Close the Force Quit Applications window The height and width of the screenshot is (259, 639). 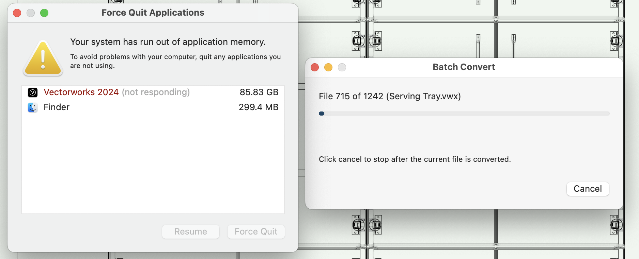tap(17, 13)
